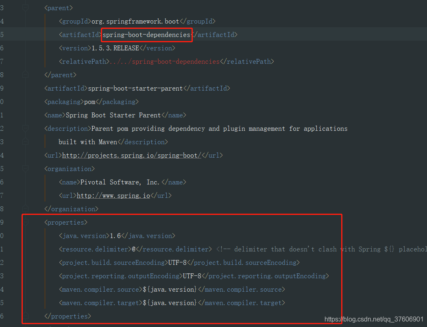Viewport: 427px width, 327px height.
Task: Click ${java.version} in maven.compiler.source line
Action: (x=170, y=290)
